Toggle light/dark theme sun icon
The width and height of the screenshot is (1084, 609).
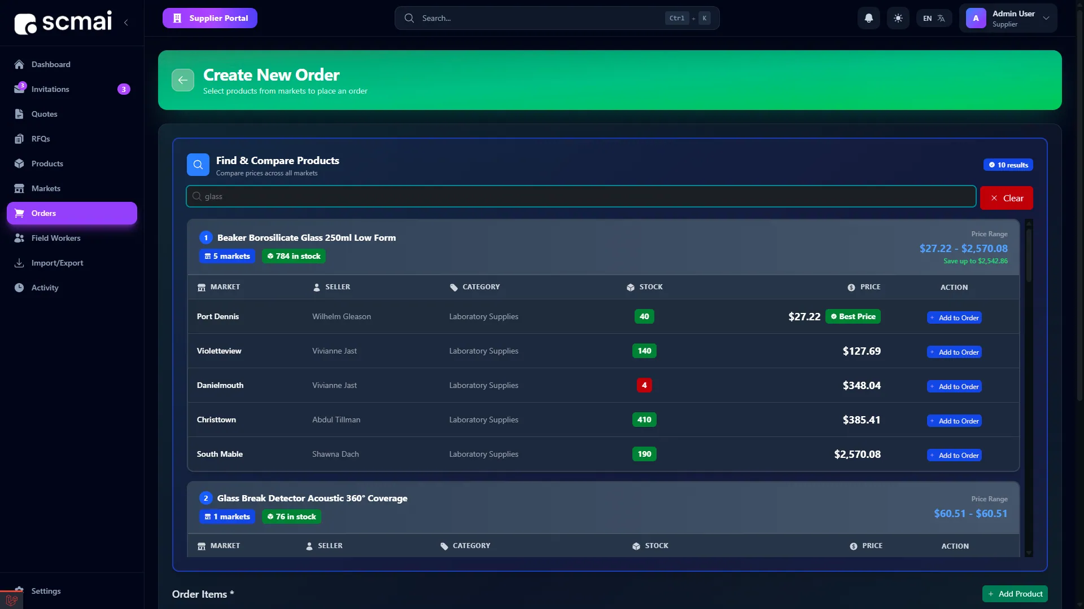point(898,18)
